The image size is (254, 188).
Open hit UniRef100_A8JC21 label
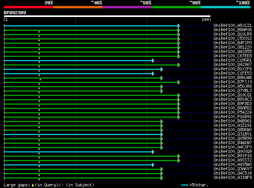pyautogui.click(x=233, y=25)
